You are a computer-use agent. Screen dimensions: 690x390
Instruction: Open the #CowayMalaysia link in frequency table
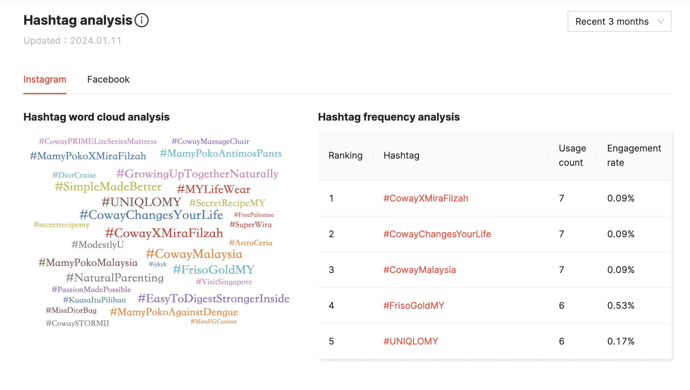[420, 270]
